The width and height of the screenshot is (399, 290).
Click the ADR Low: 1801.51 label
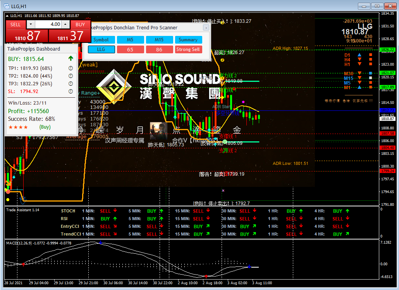(291, 163)
